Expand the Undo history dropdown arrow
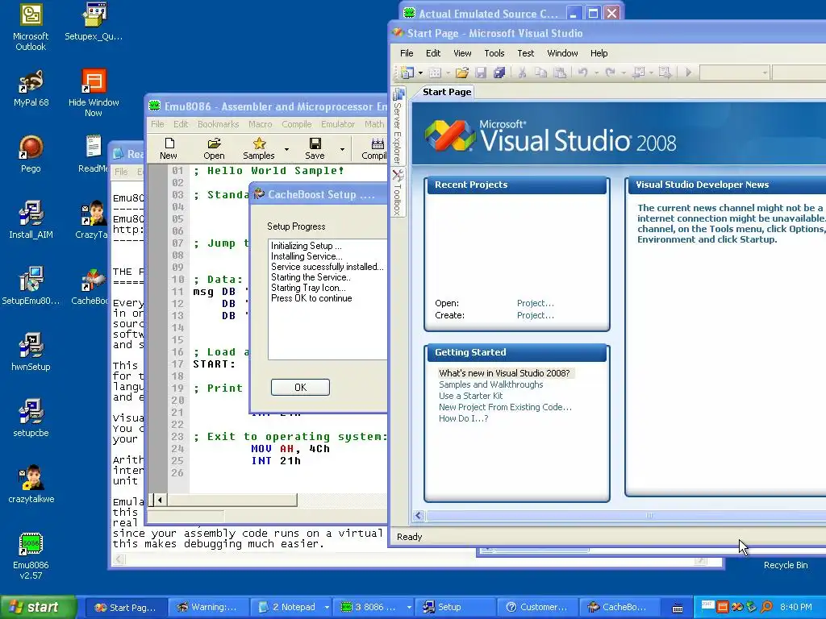The height and width of the screenshot is (619, 826). pos(596,73)
